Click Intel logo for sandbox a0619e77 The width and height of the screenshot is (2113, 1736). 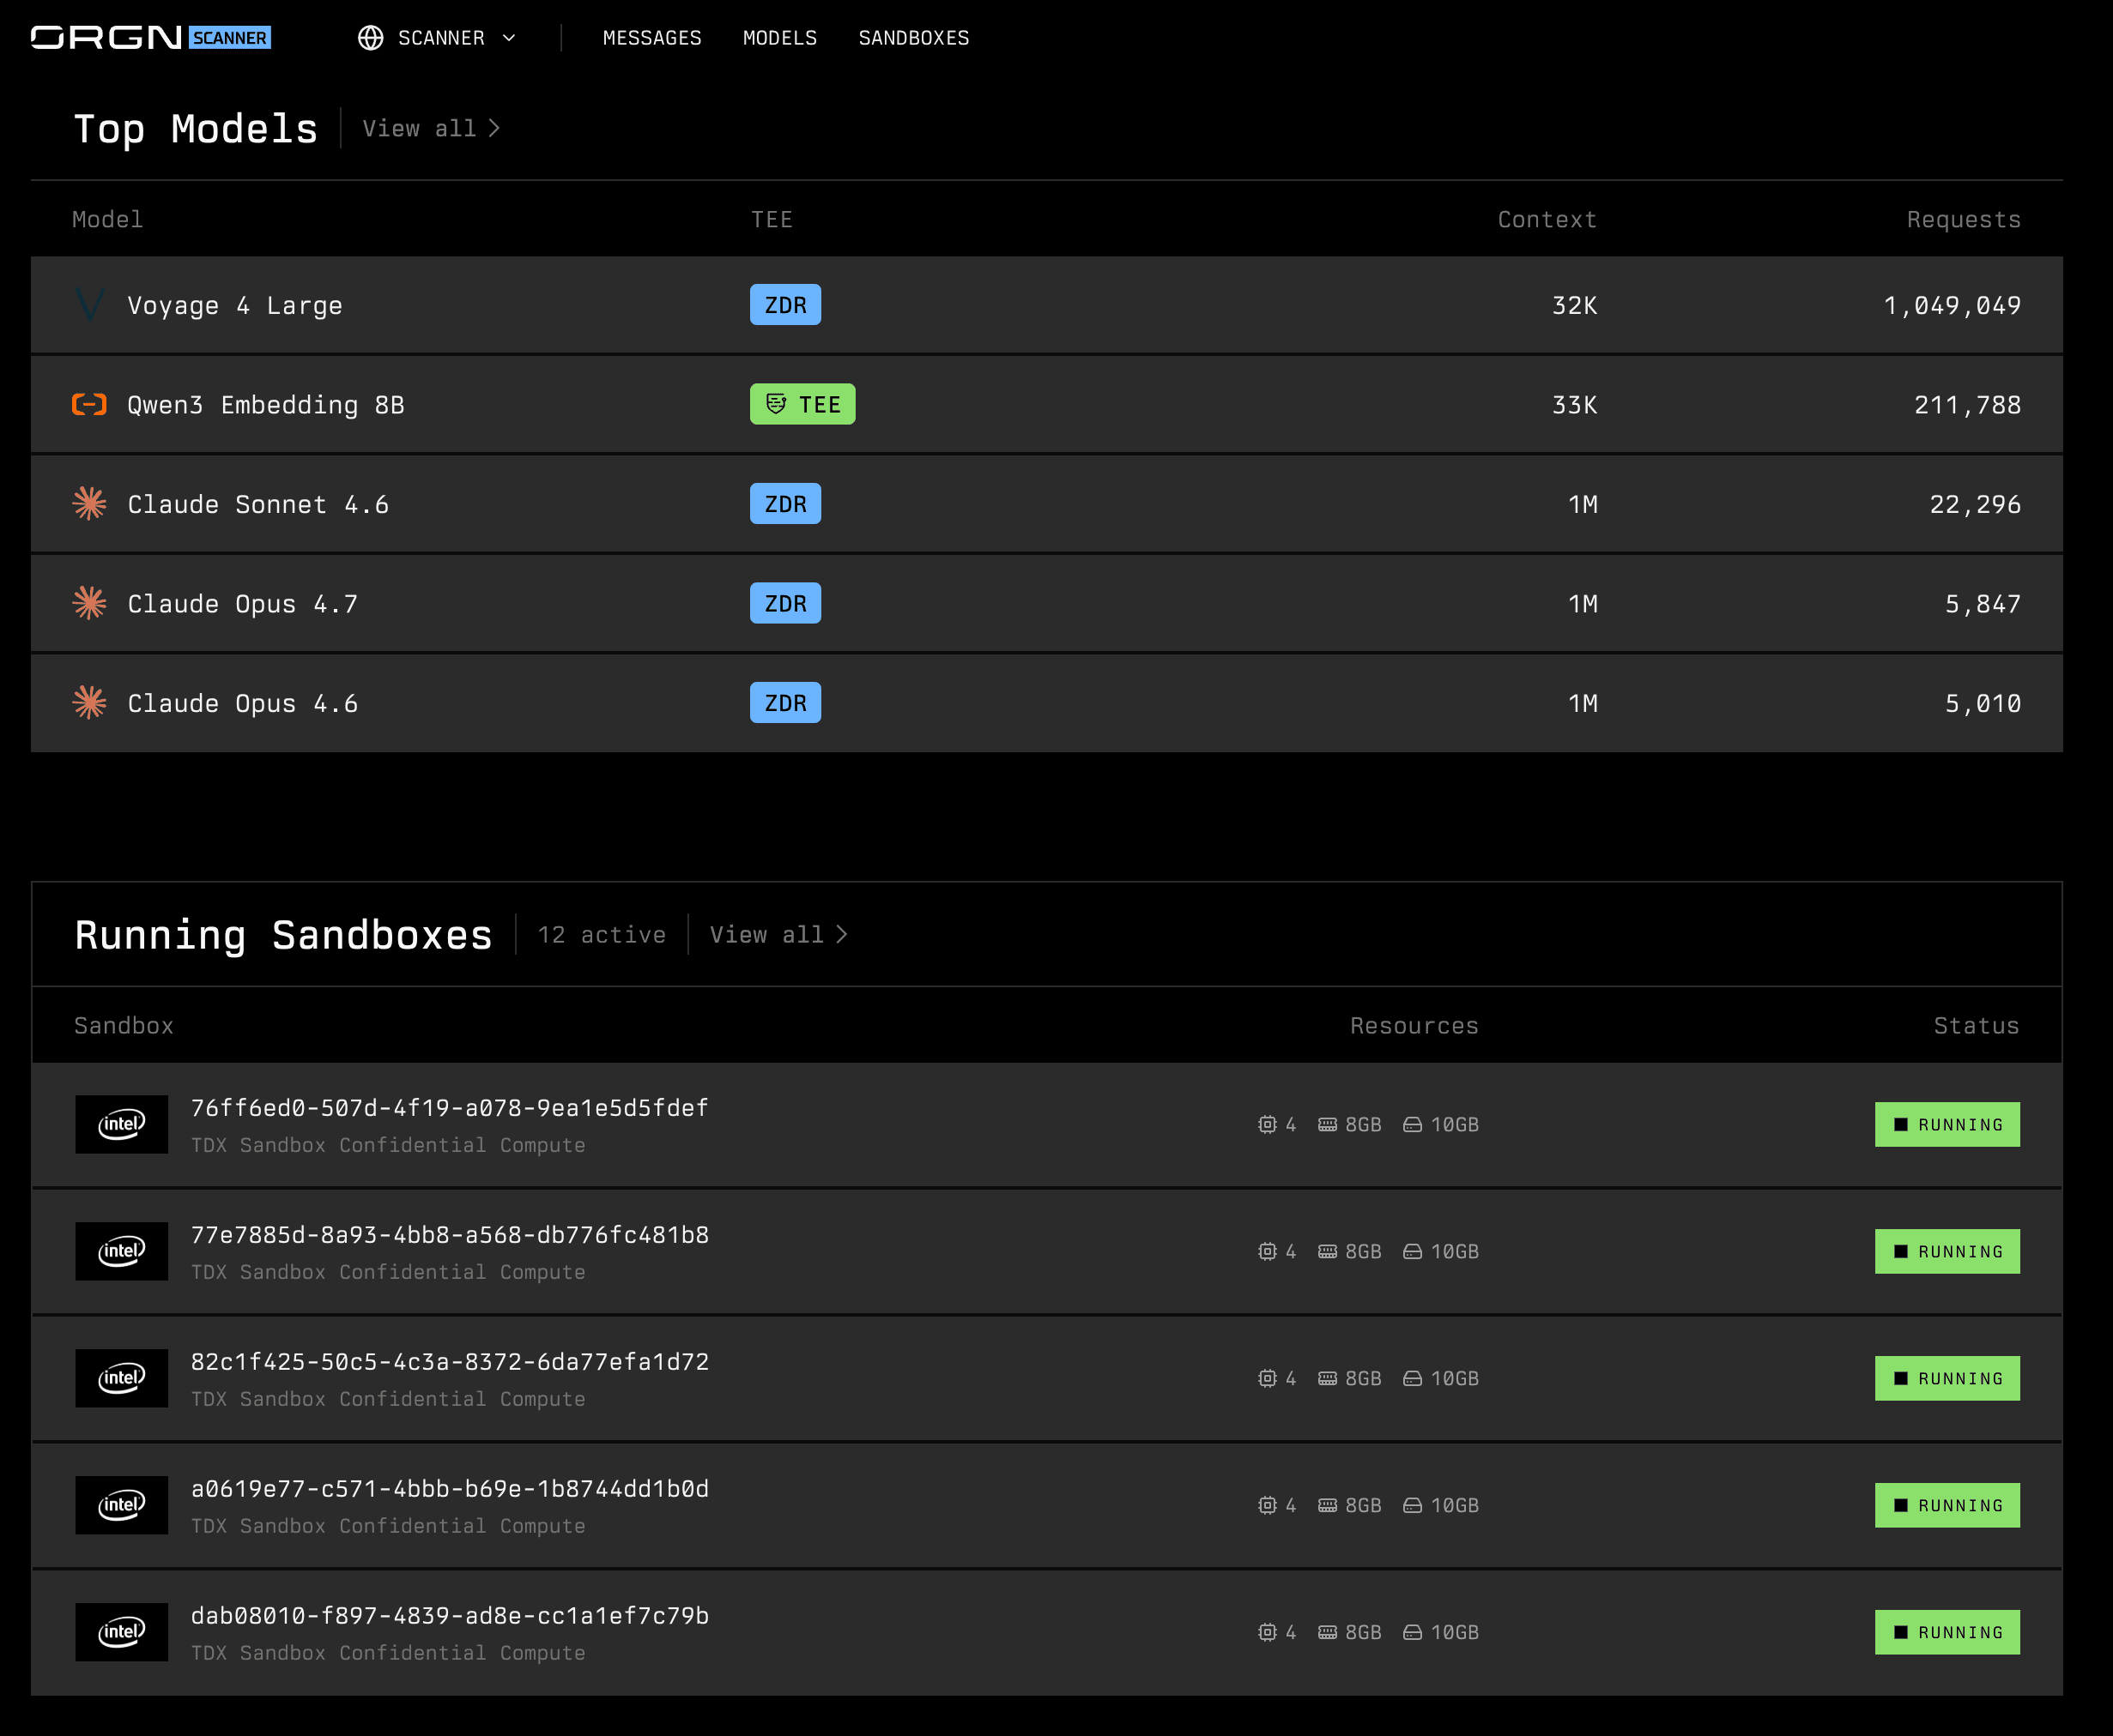pos(122,1506)
